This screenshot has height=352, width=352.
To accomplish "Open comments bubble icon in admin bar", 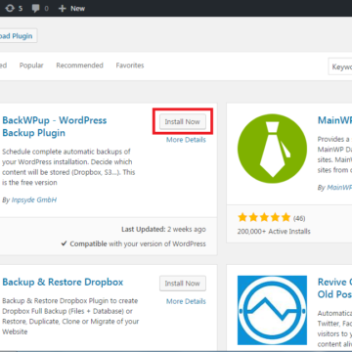I will click(36, 8).
